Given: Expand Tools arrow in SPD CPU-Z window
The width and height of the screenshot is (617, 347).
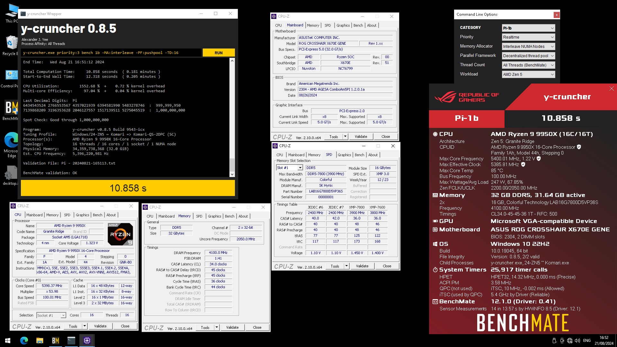Looking at the screenshot, I should pos(346,266).
